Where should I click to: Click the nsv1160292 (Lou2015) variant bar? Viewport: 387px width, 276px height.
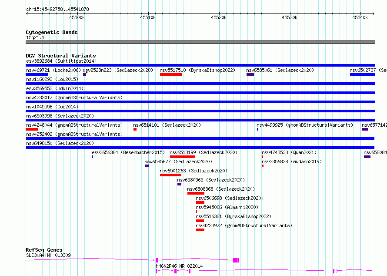200,84
